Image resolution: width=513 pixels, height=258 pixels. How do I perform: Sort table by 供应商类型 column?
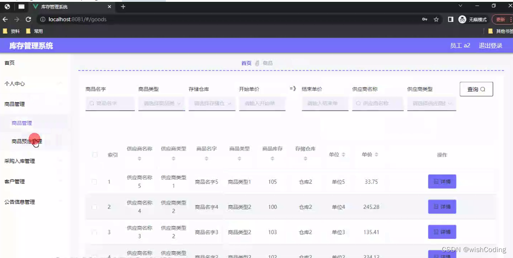tap(174, 159)
